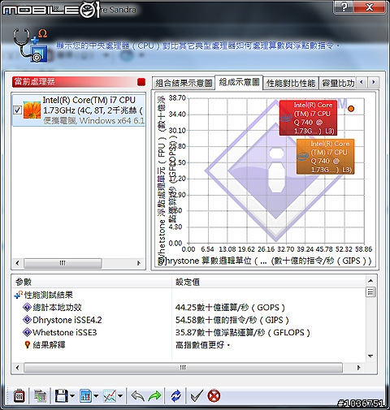Click the floppy disk save icon
The width and height of the screenshot is (390, 410).
[62, 396]
